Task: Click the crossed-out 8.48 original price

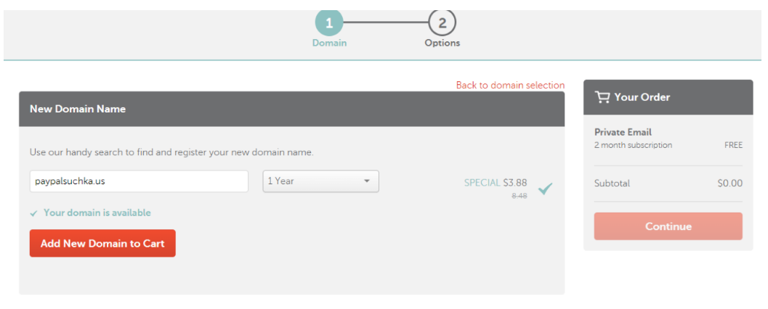Action: (x=519, y=197)
